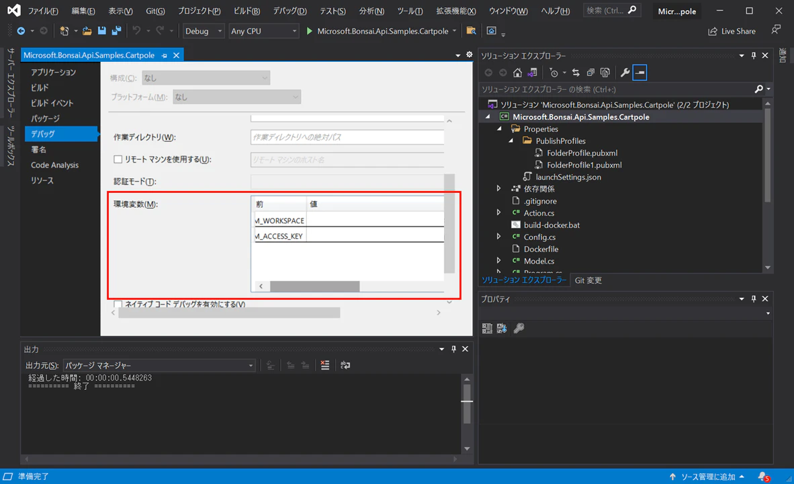Click the Find in Files folder-search icon
Screen dimensions: 794x484
(471, 31)
